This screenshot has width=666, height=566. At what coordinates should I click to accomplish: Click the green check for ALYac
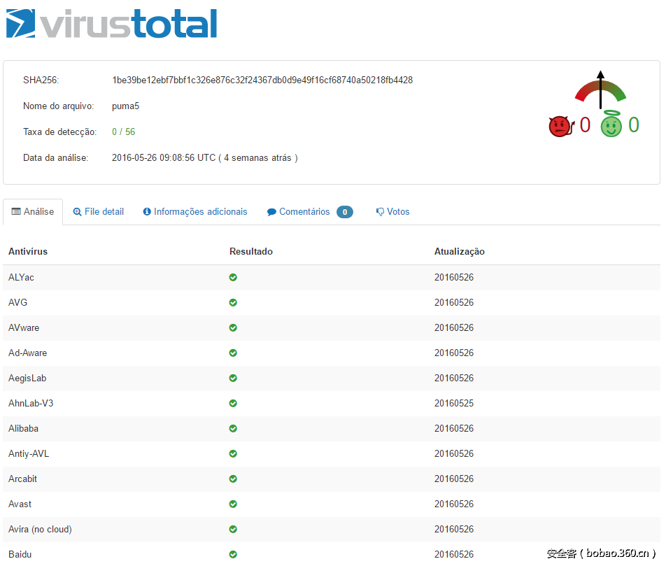click(233, 278)
